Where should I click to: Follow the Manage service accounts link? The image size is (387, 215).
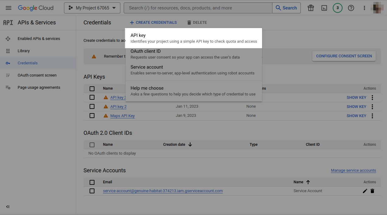coord(353,170)
